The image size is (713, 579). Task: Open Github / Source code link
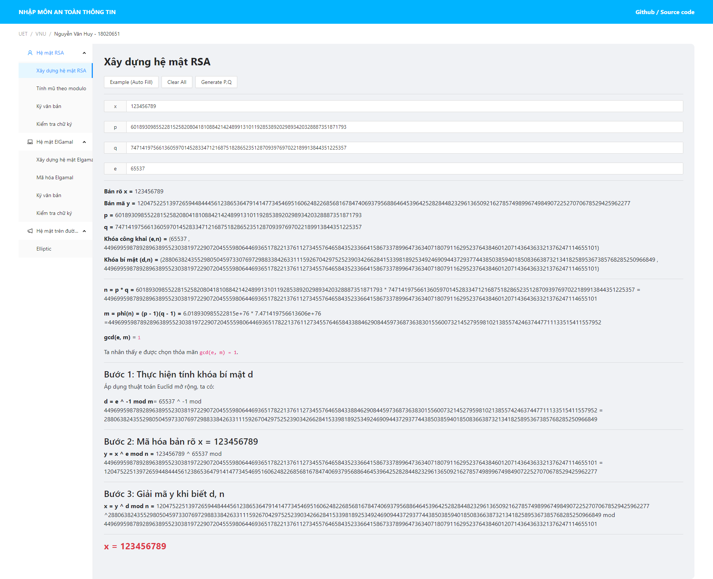pos(664,12)
